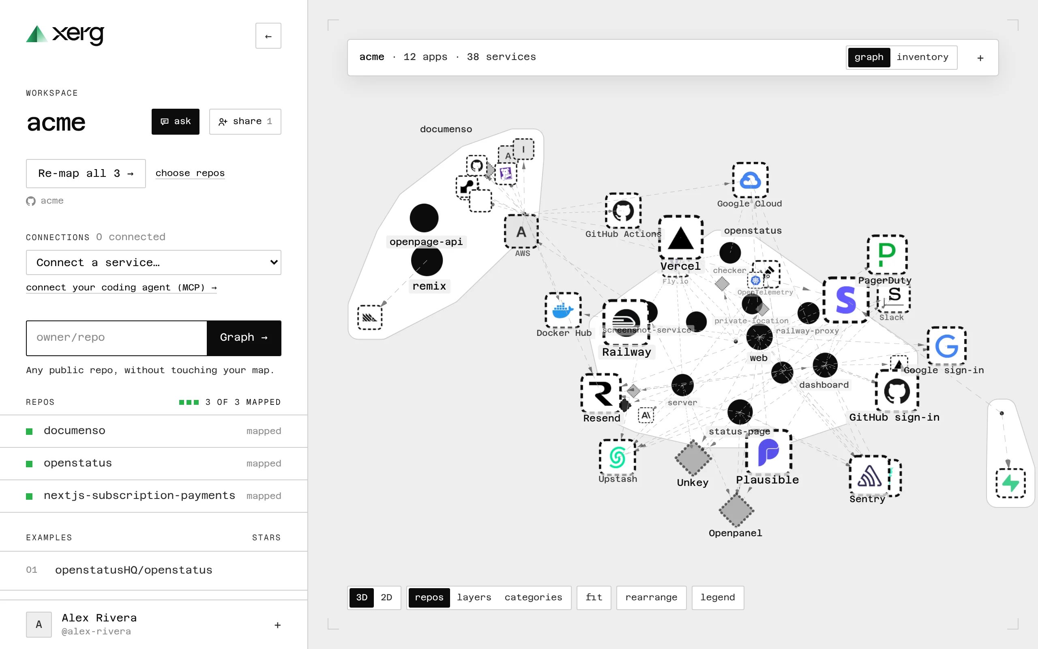Viewport: 1038px width, 649px height.
Task: Select the GitHub Actions node icon
Action: click(x=623, y=211)
